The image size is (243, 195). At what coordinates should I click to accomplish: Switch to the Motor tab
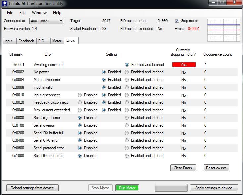click(57, 41)
